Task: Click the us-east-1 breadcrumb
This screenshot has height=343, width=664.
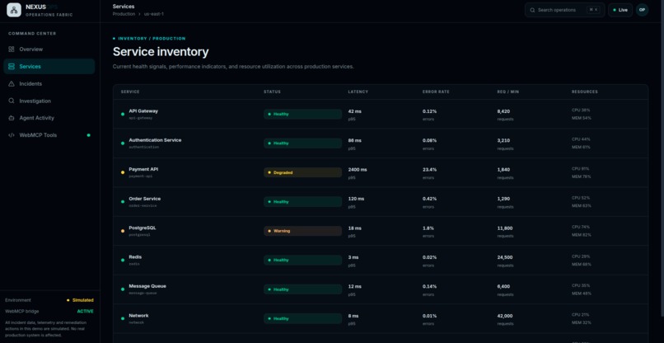Action: [x=154, y=14]
